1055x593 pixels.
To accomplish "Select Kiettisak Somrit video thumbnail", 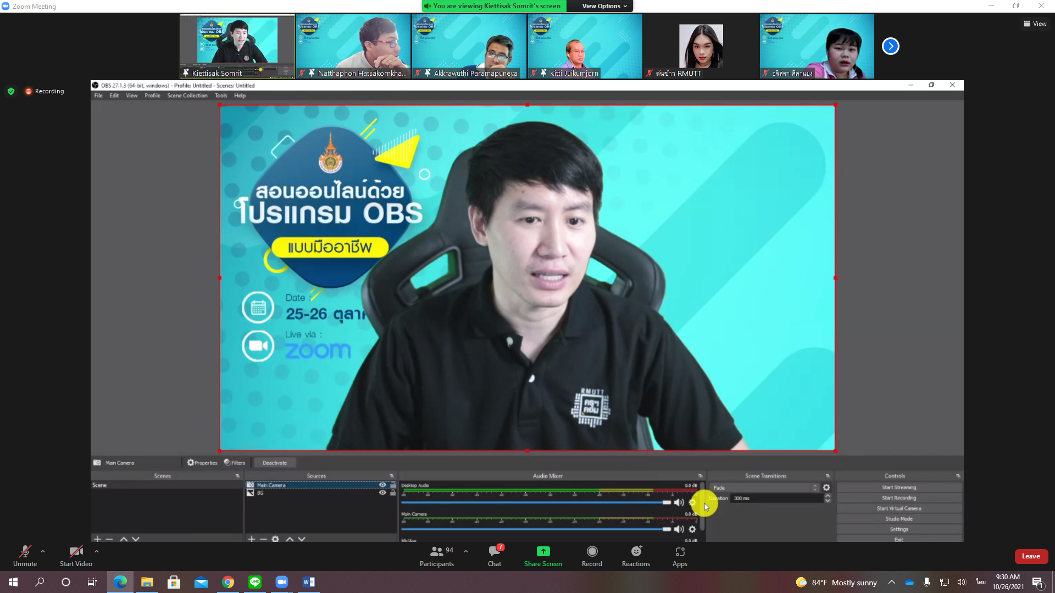I will click(237, 47).
